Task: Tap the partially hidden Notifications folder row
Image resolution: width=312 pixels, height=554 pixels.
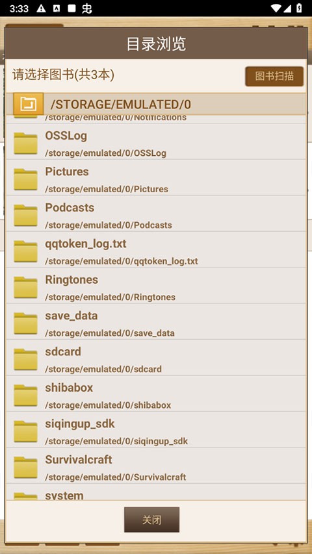Action: (156, 119)
